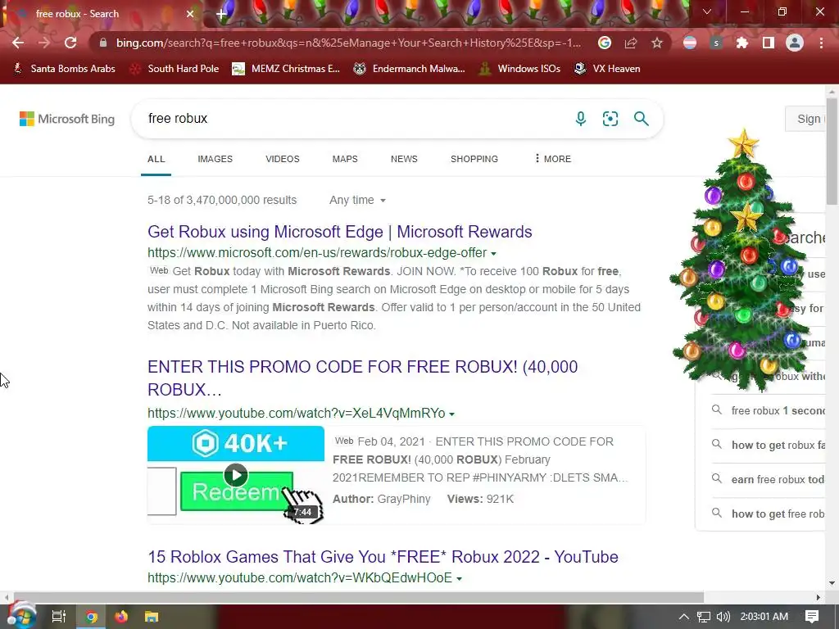Open the Windows Start button

click(x=21, y=616)
